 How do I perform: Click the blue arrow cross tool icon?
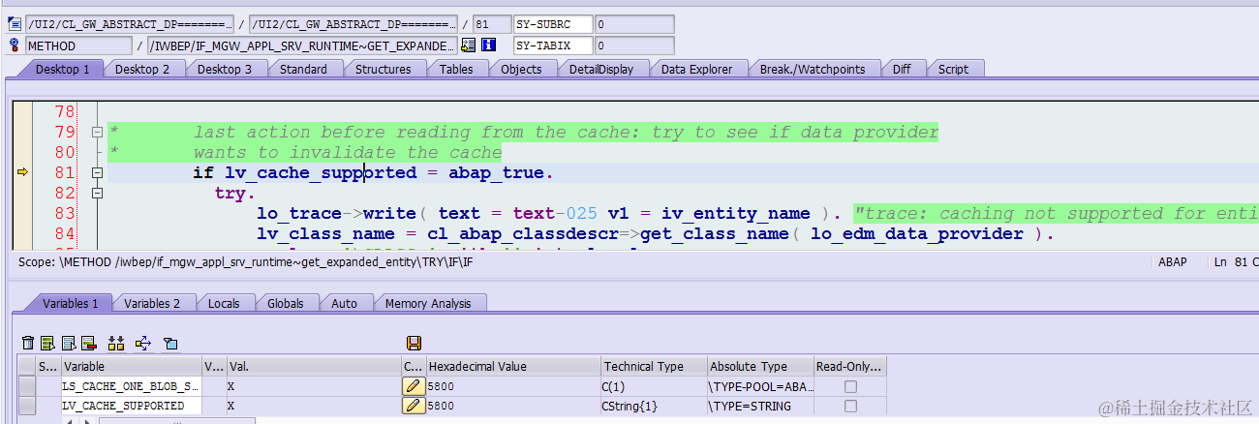143,343
